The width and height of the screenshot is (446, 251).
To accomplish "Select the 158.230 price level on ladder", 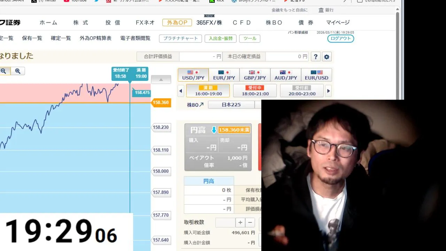I will tap(161, 127).
